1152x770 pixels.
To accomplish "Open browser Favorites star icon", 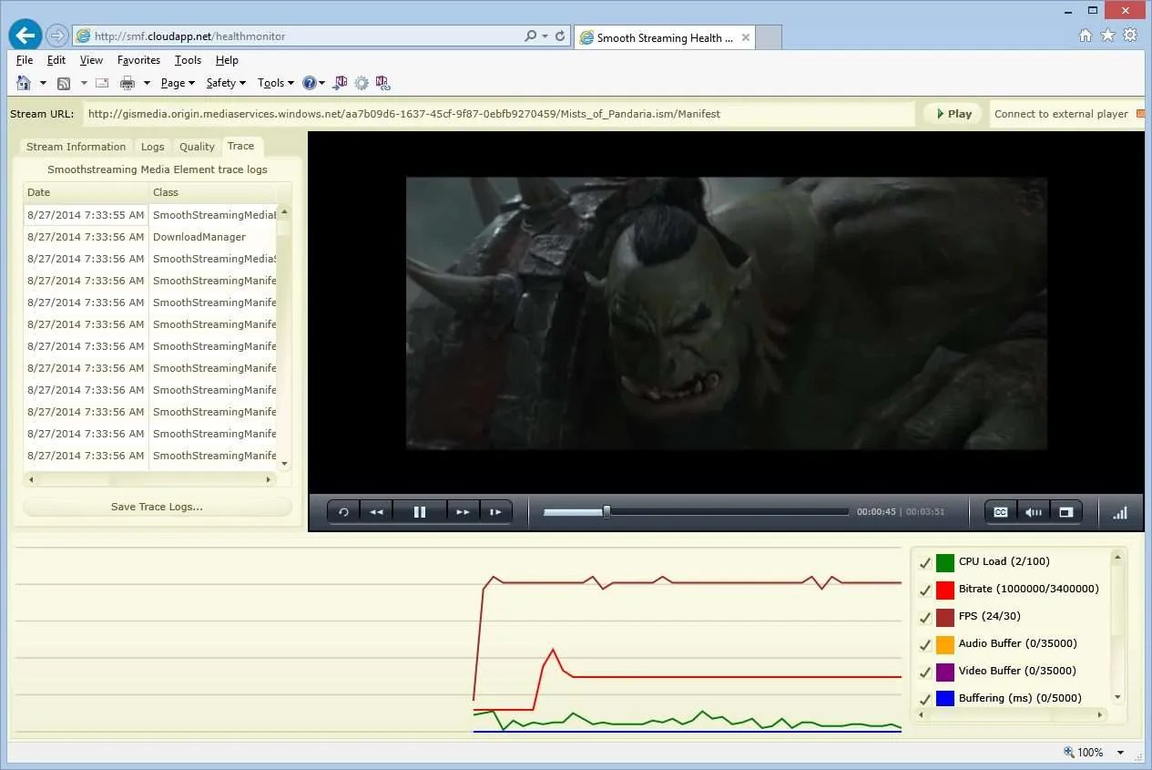I will (1107, 36).
